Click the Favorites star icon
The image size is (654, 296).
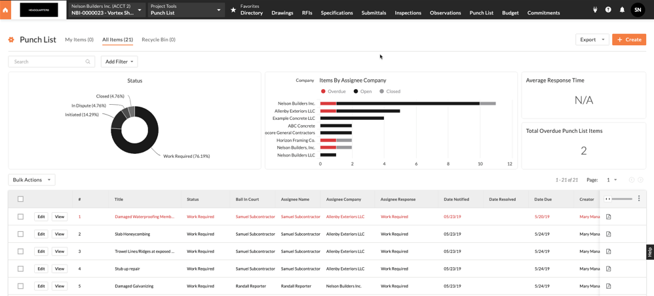click(x=233, y=10)
